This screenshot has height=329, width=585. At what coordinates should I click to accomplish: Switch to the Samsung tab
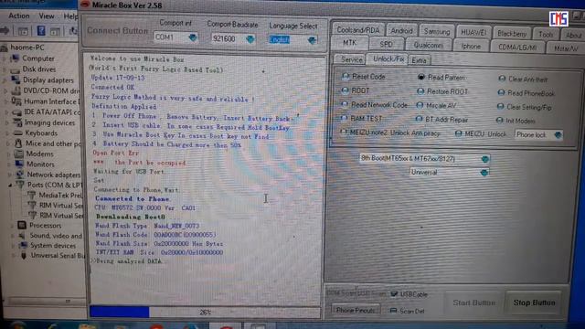click(437, 32)
